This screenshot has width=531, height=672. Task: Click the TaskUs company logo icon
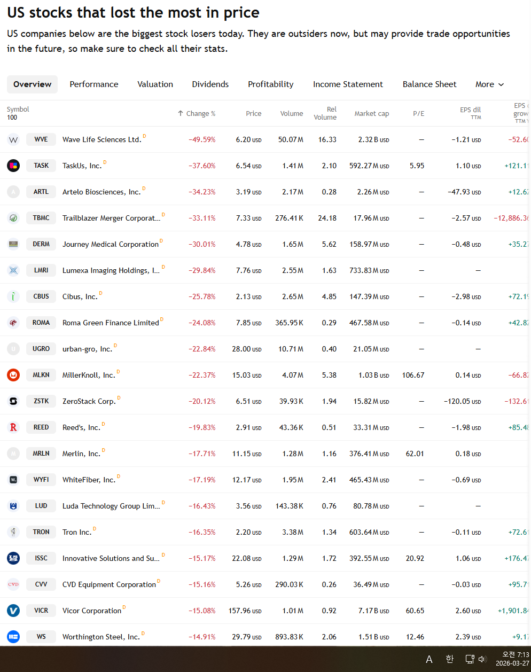click(13, 166)
